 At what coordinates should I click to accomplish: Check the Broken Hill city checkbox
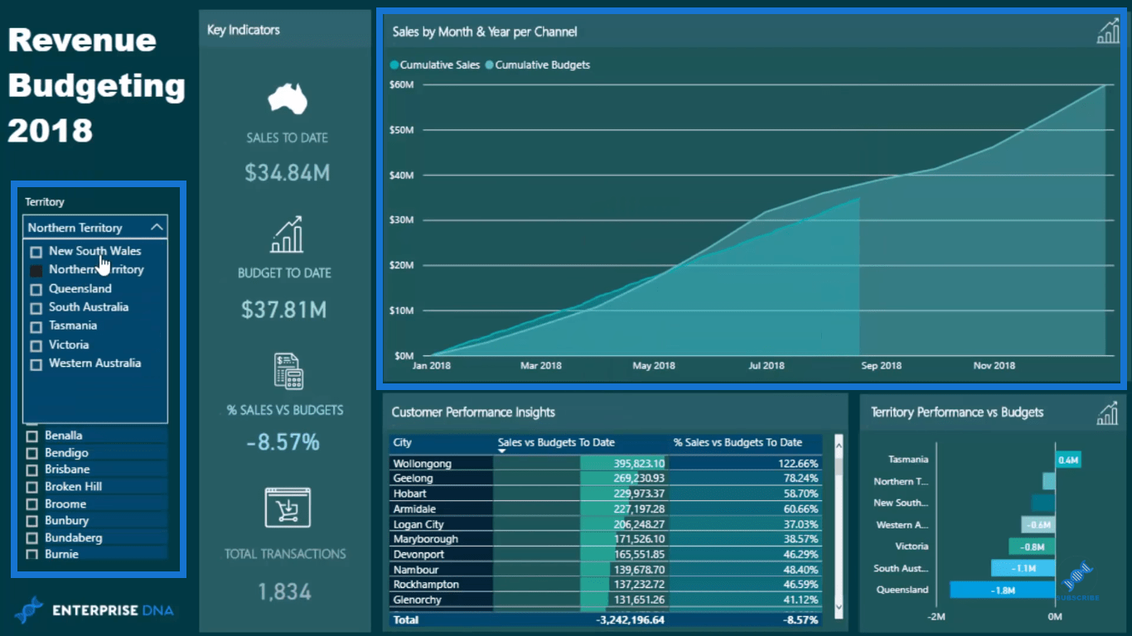[x=32, y=487]
